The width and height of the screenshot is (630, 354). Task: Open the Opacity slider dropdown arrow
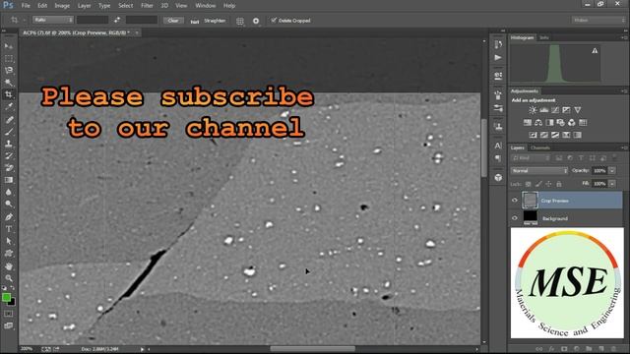tap(612, 170)
